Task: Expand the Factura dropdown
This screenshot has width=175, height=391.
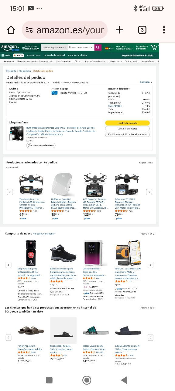Action: 146,82
